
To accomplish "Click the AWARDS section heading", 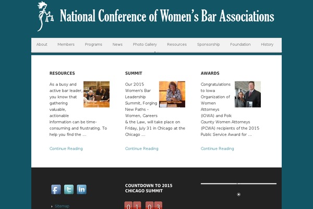I will [x=210, y=73].
